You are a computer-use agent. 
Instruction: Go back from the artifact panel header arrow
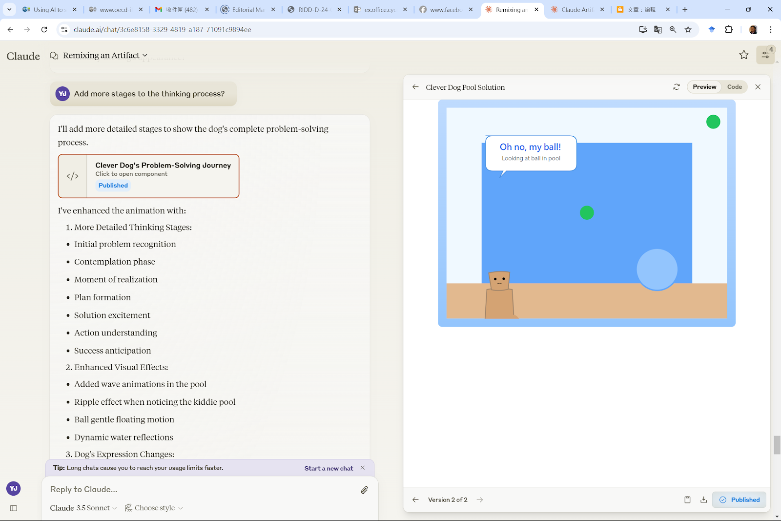tap(415, 87)
